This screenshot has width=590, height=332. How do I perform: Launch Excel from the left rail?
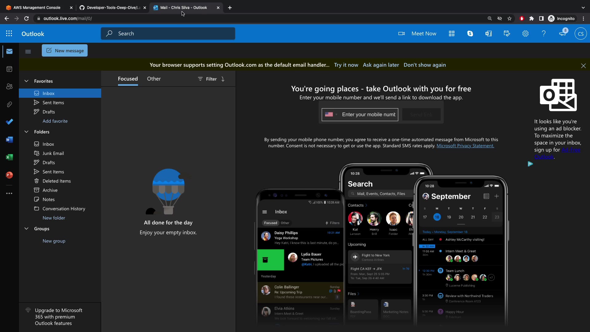pos(9,157)
